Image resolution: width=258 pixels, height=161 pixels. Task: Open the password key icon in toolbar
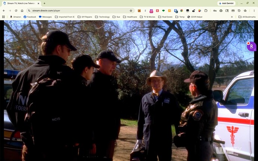[215, 11]
